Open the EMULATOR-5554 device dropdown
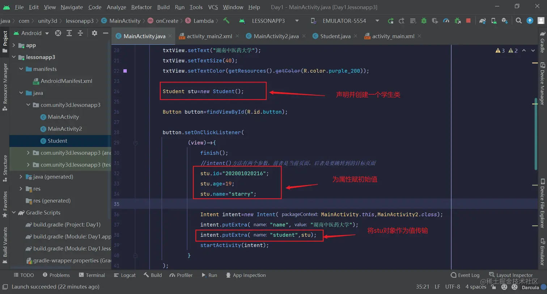547x294 pixels. 345,21
